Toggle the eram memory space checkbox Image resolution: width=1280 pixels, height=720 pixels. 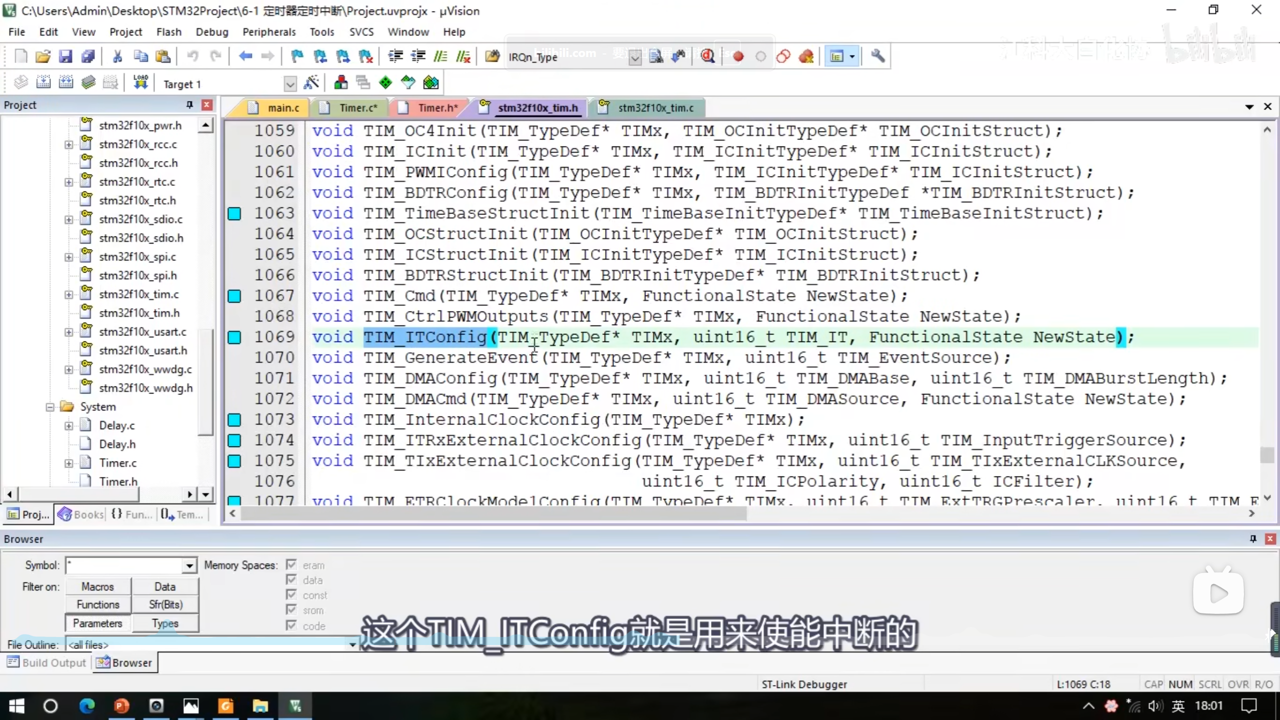[x=291, y=564]
